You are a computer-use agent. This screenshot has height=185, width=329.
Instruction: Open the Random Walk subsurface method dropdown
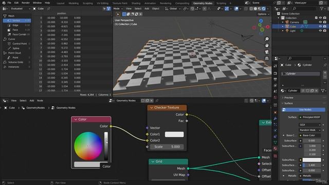pyautogui.click(x=309, y=130)
